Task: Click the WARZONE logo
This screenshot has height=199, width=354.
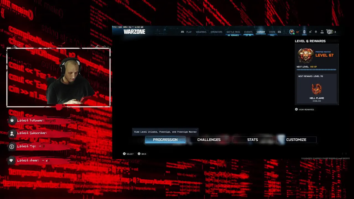Action: [x=134, y=32]
